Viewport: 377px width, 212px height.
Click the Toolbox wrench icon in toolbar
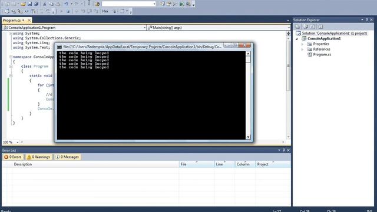[175, 4]
